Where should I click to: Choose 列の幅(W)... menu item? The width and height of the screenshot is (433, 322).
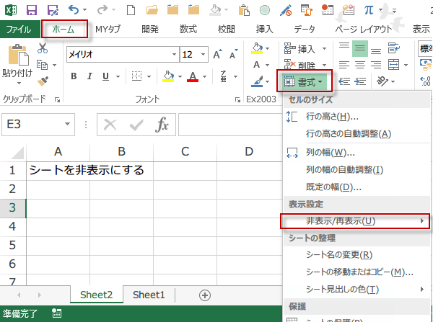(x=357, y=152)
